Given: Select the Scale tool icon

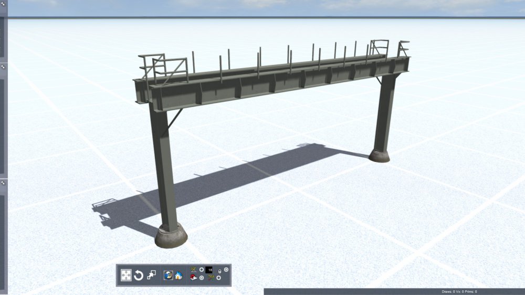Looking at the screenshot, I should pos(152,275).
